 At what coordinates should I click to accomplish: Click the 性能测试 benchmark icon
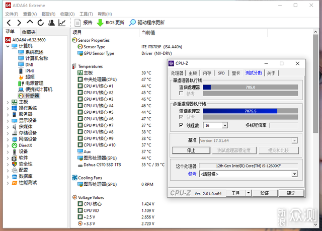coord(15,183)
